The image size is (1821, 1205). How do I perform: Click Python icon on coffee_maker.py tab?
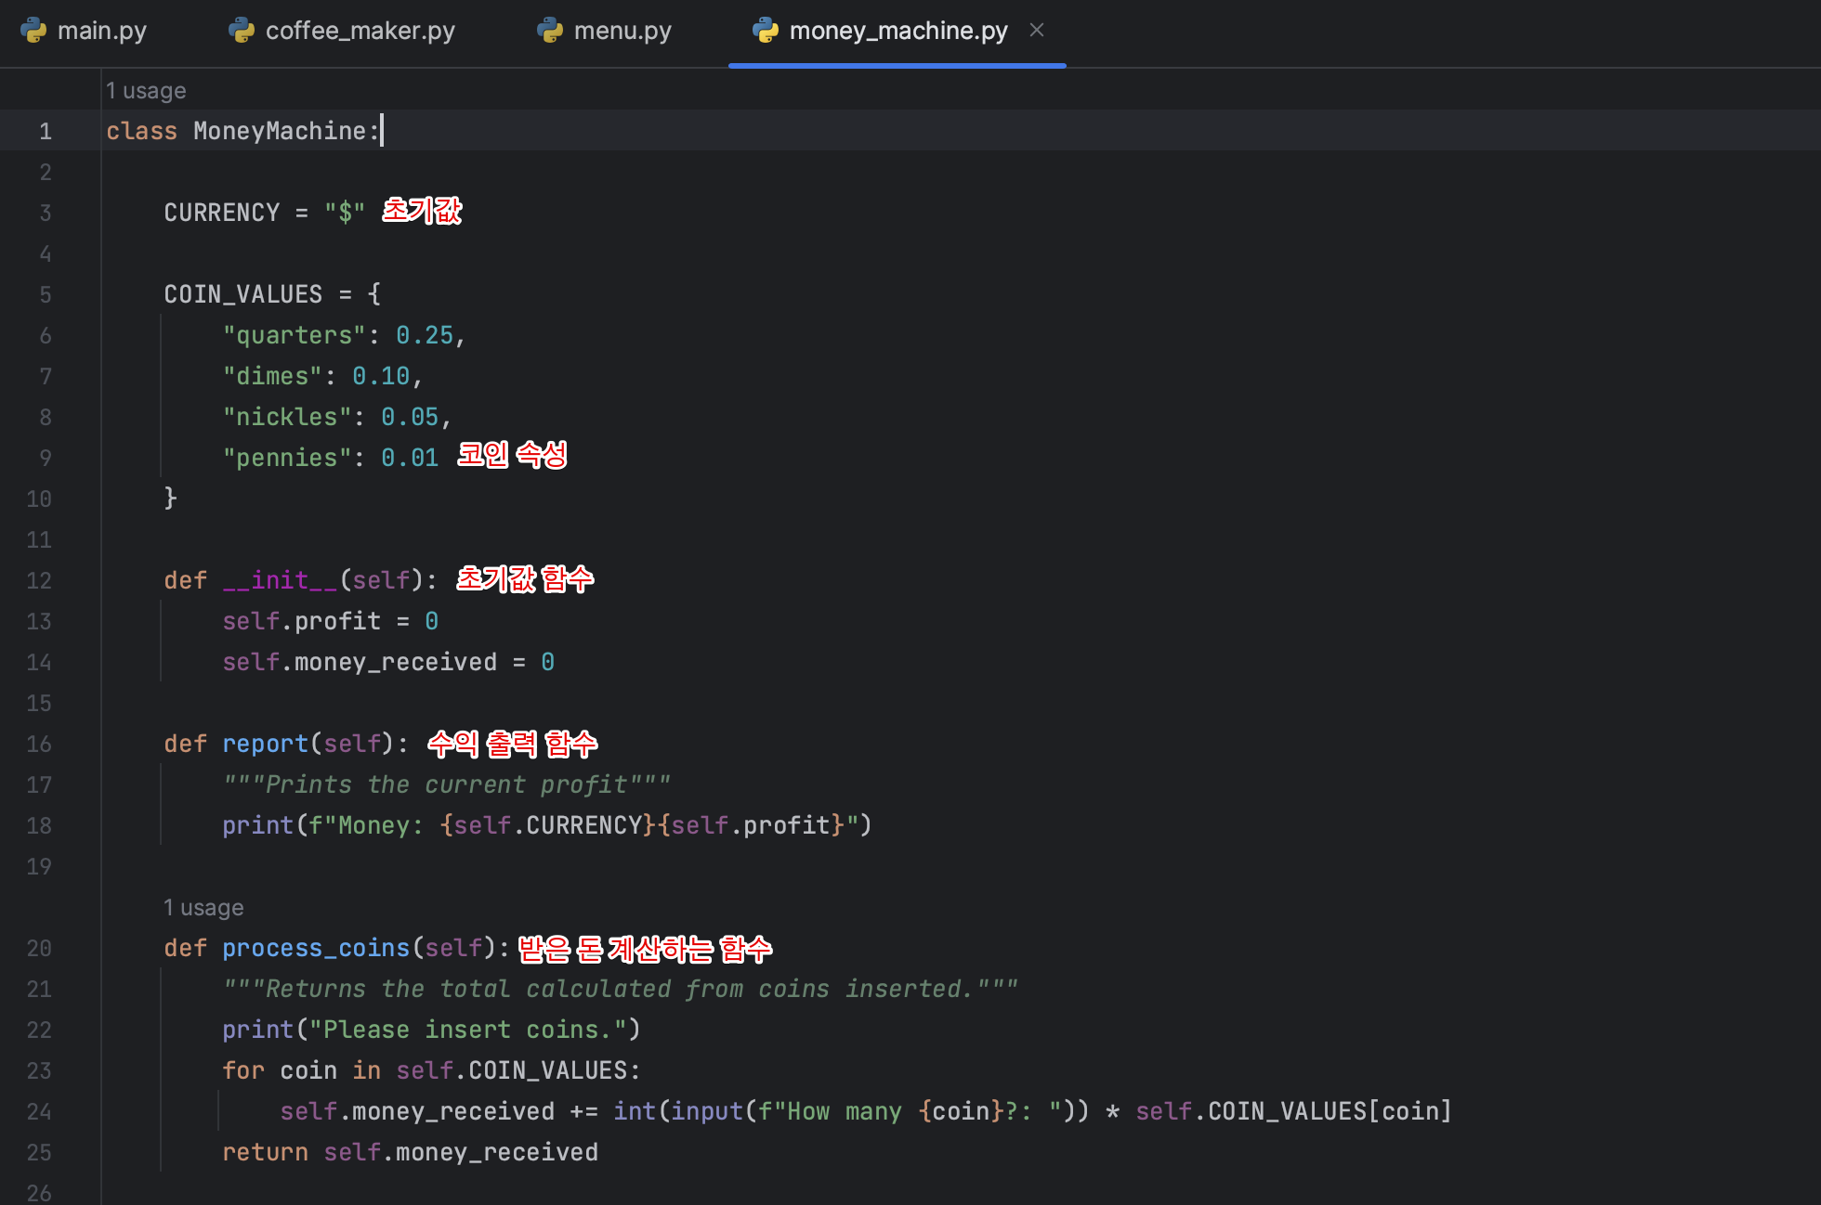click(242, 31)
